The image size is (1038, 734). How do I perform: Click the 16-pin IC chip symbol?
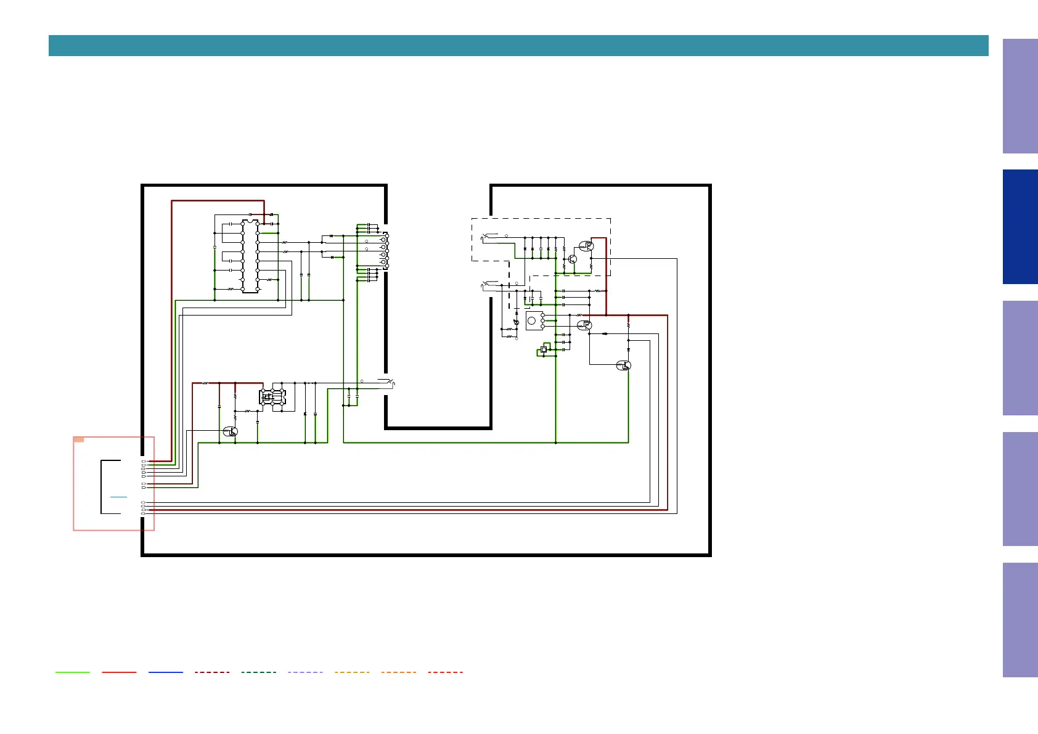tap(250, 256)
